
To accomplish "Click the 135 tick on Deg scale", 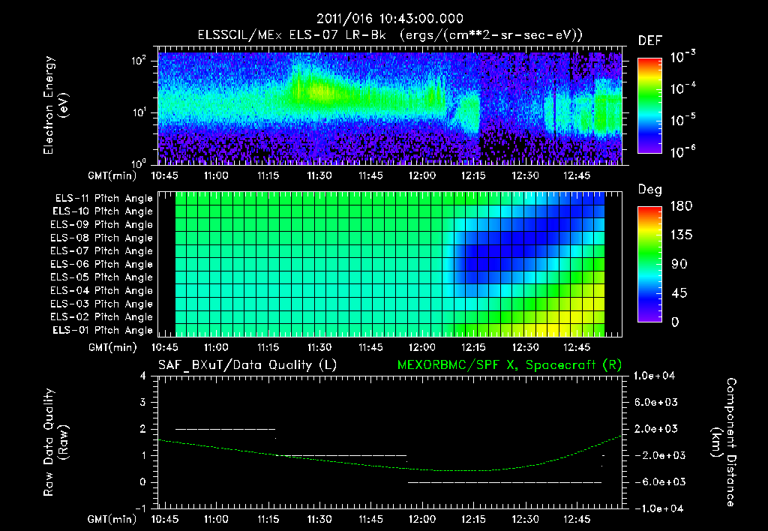I will tap(681, 235).
